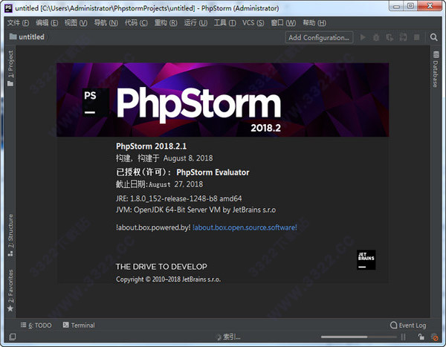The height and width of the screenshot is (347, 446).
Task: Open the 运行 (U) menu
Action: [x=195, y=23]
